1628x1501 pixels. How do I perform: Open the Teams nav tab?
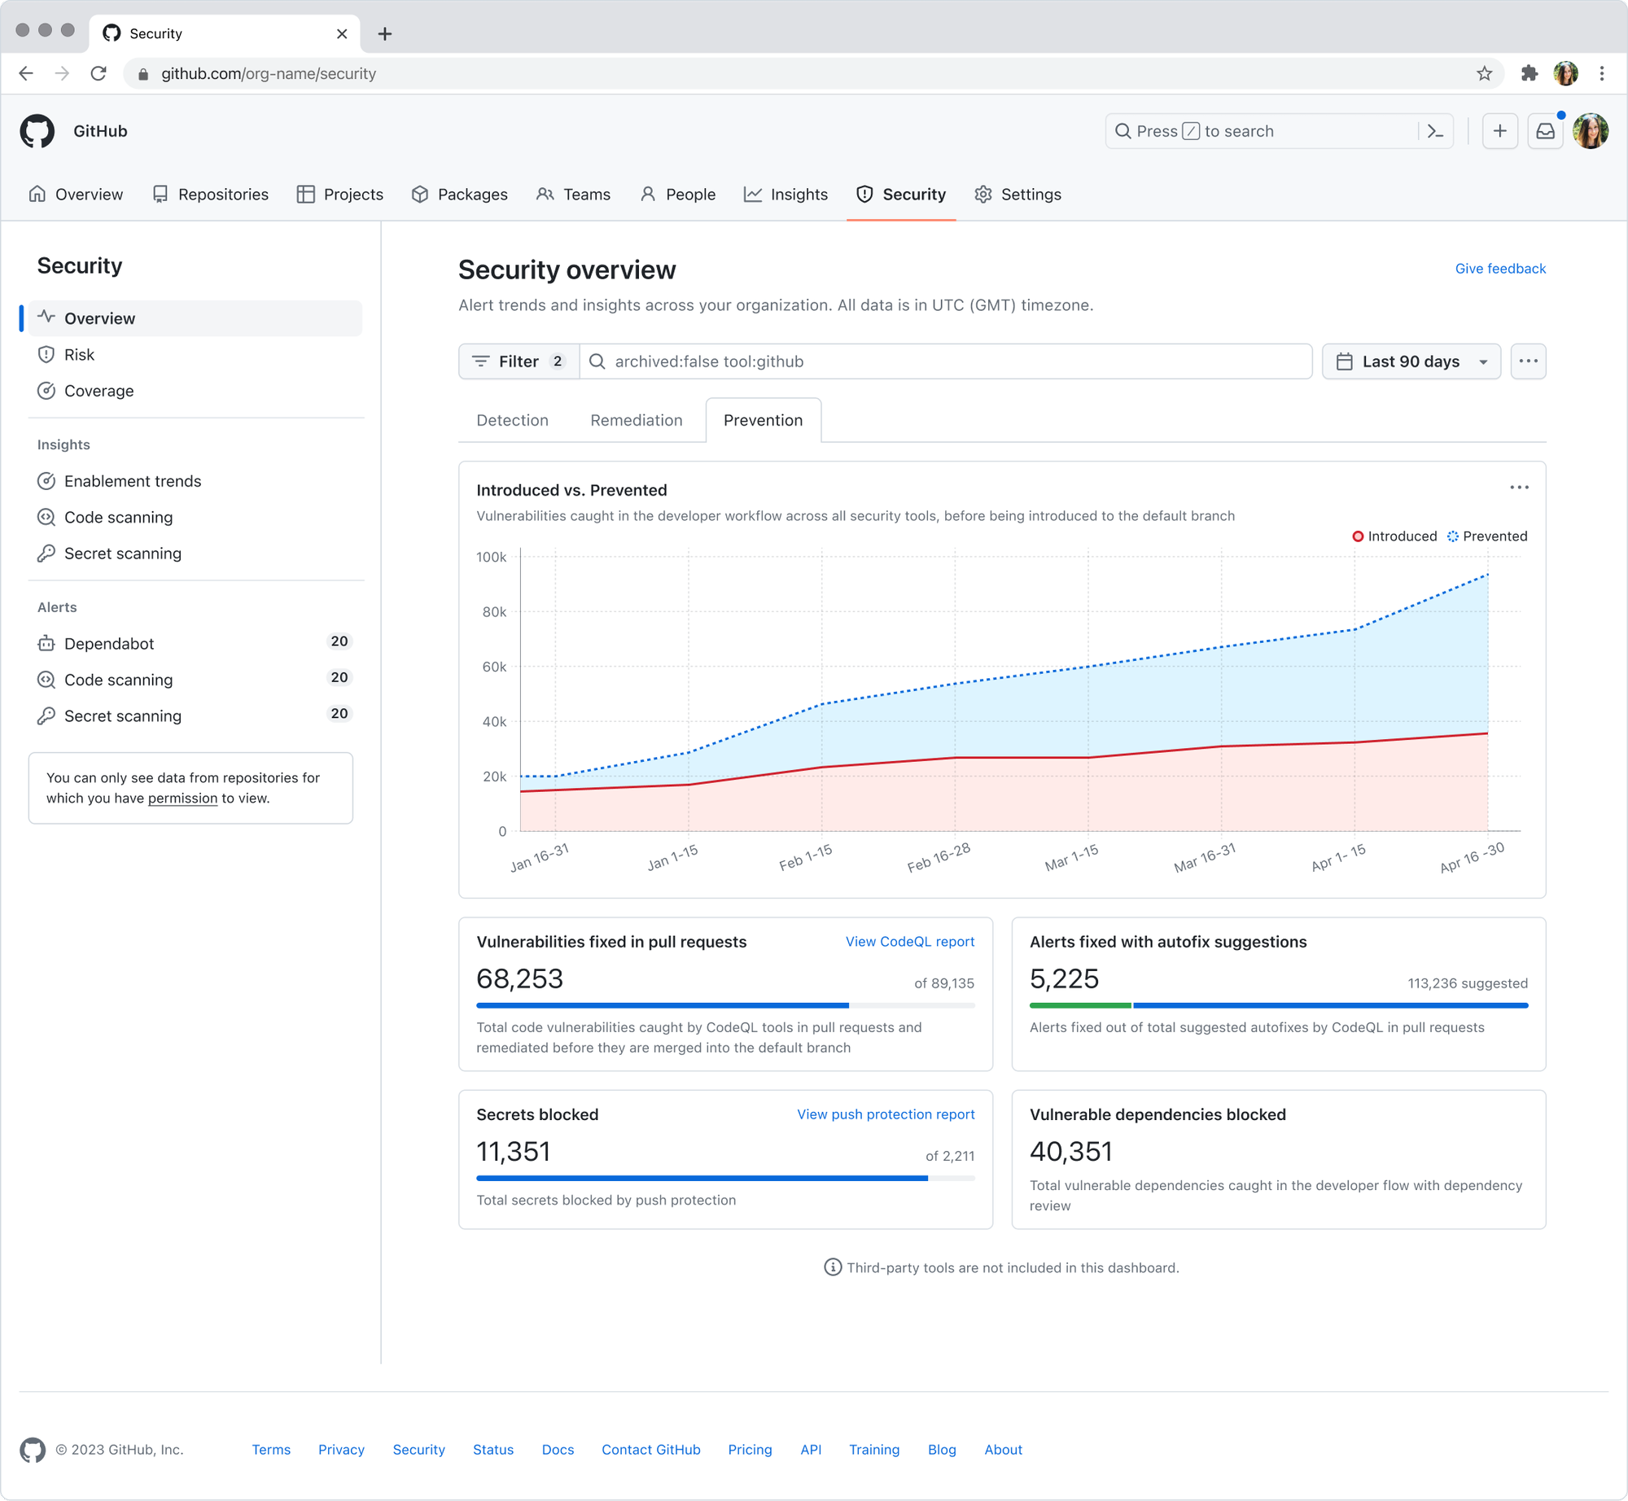[x=573, y=195]
